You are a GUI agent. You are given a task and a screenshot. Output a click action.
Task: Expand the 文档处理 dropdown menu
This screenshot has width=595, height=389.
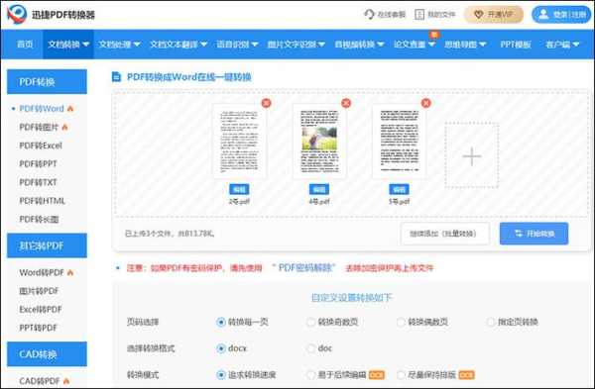pos(120,45)
